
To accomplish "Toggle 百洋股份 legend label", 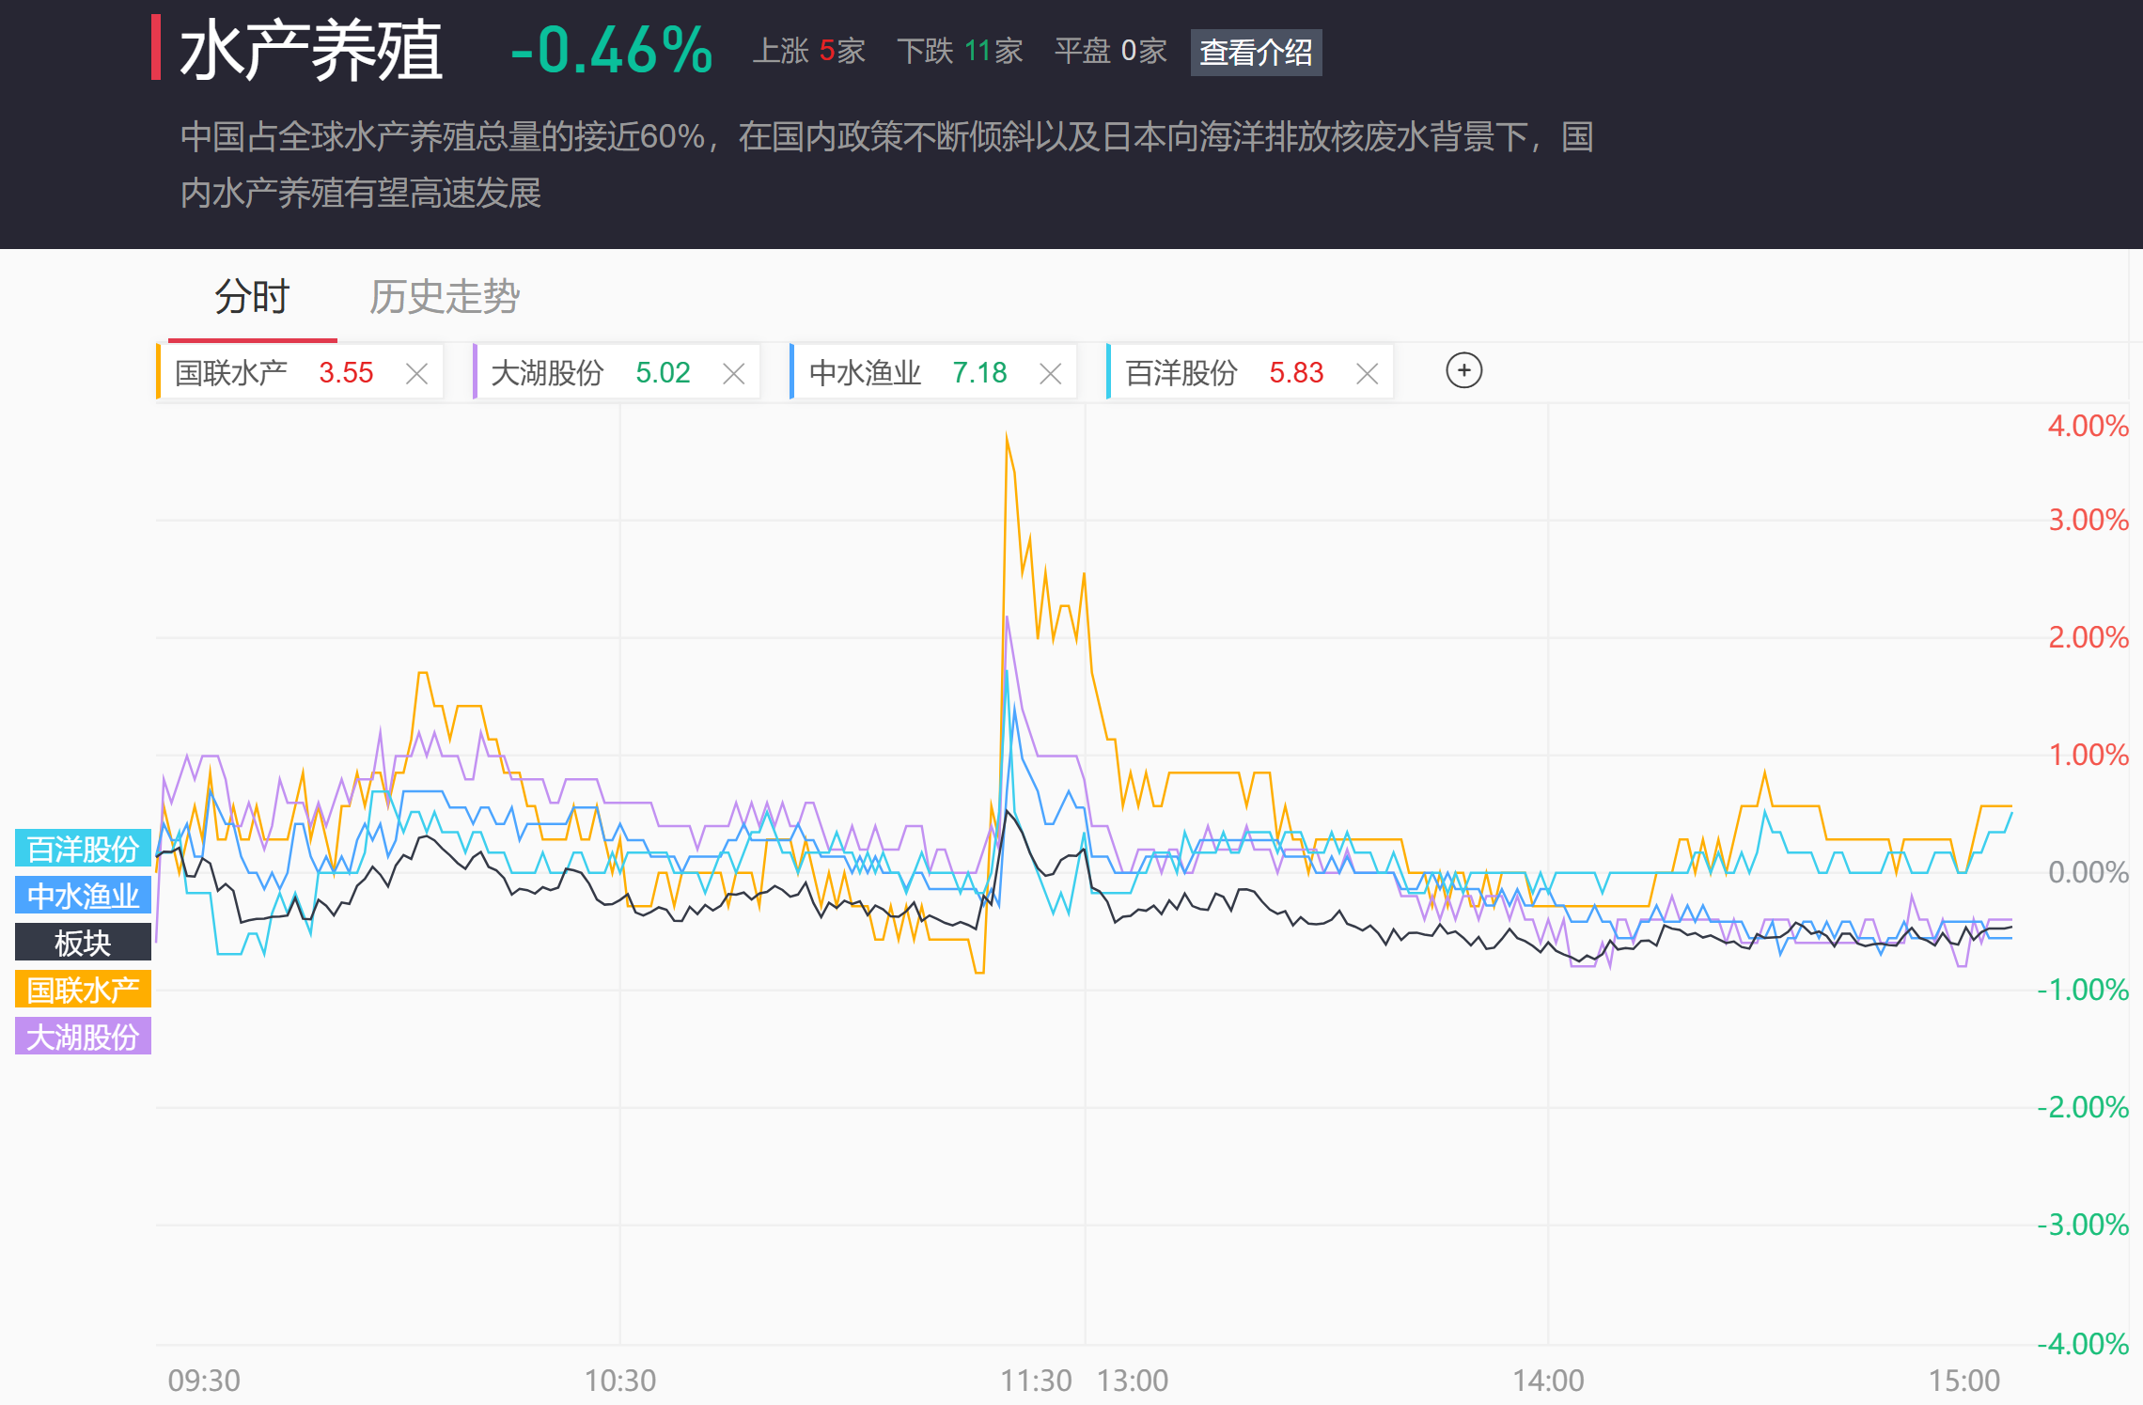I will point(83,849).
